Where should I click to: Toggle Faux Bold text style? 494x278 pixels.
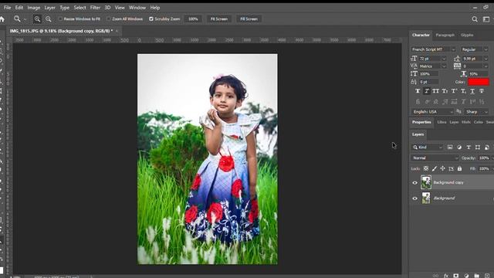pyautogui.click(x=418, y=91)
